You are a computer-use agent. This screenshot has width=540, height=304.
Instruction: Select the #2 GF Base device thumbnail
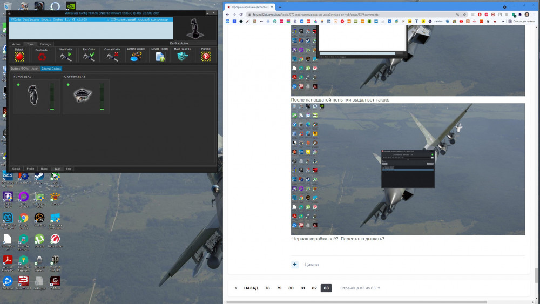tap(83, 96)
